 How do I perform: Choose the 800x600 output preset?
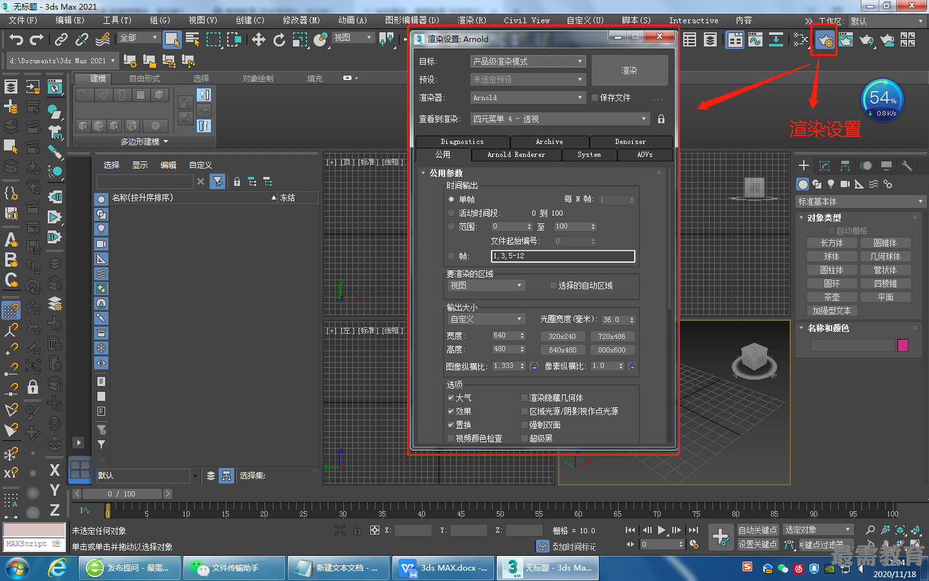click(612, 350)
